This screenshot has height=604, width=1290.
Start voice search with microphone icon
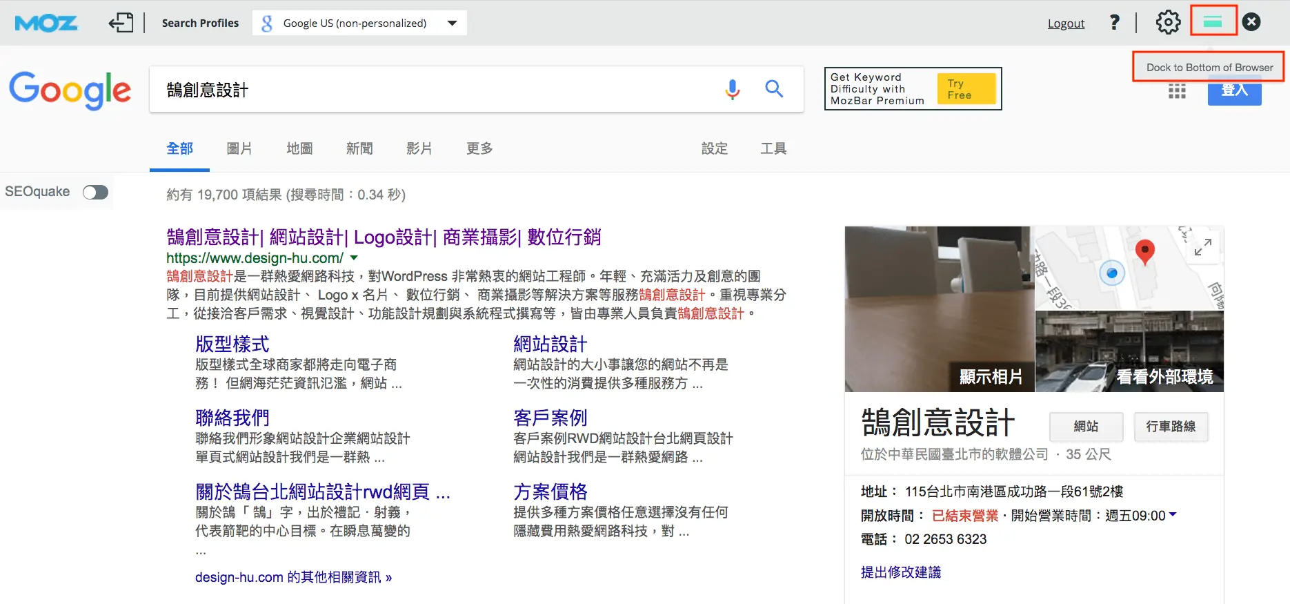tap(733, 89)
